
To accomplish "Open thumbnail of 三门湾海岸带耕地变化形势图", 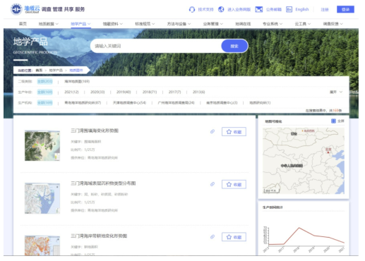I will (42, 245).
